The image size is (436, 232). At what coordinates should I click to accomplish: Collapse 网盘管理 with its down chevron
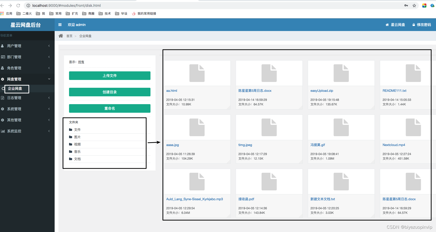49,79
